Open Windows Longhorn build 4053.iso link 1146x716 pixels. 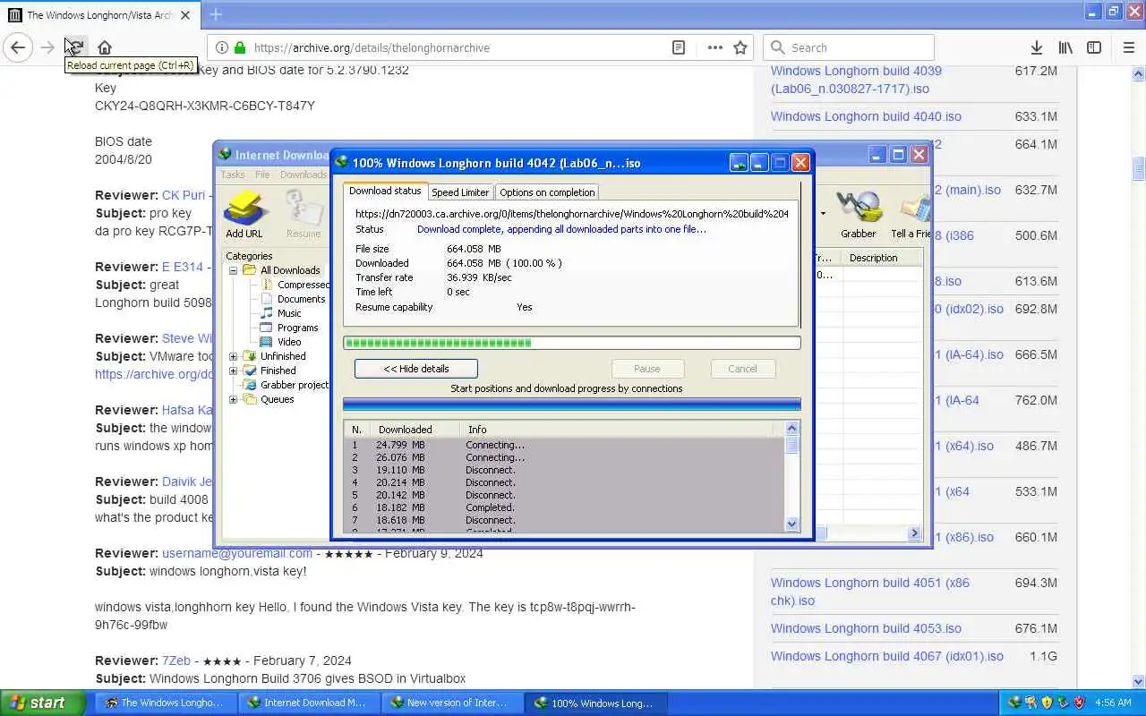coord(866,628)
